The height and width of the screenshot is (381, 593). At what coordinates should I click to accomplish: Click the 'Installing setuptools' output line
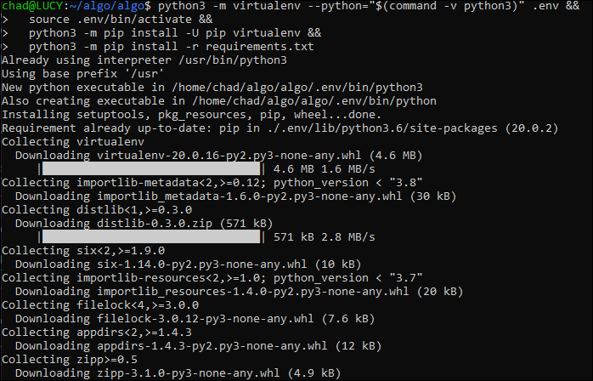tap(192, 115)
